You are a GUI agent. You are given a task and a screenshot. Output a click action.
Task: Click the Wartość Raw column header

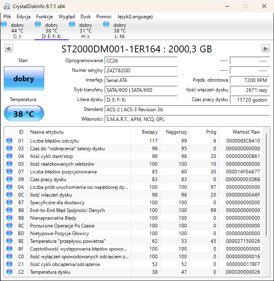[x=246, y=132]
